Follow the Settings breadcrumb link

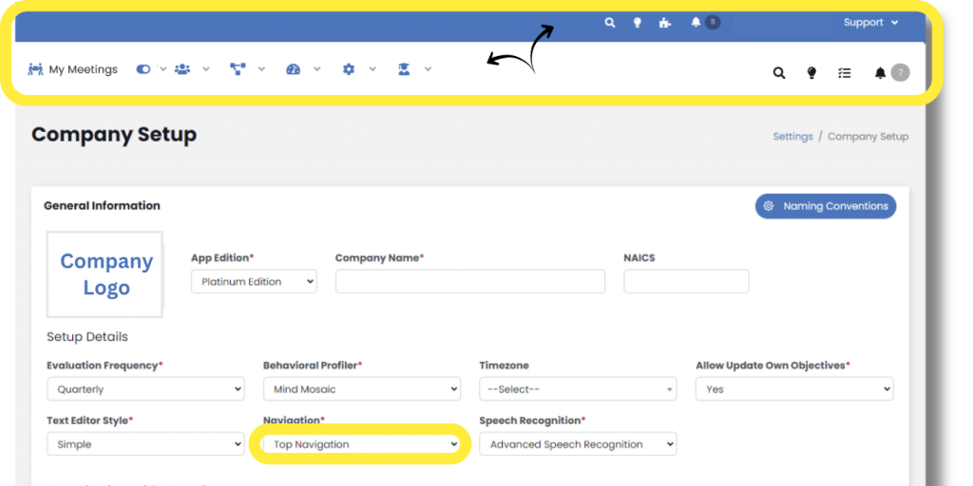792,137
